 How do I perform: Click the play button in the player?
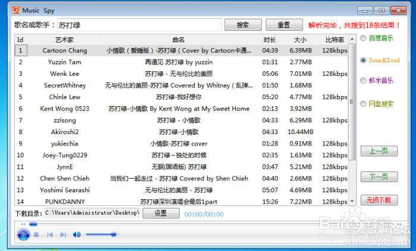coord(23,234)
